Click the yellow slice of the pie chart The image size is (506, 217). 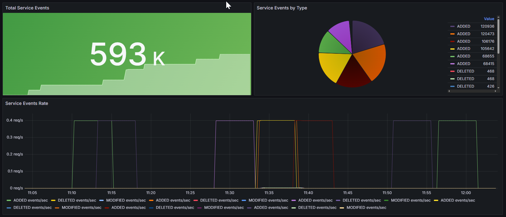tap(332, 67)
